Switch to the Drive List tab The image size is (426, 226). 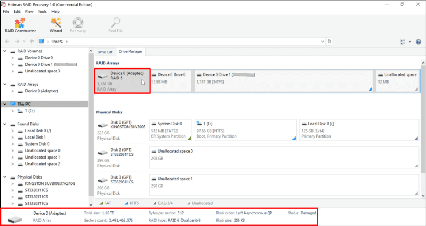tap(105, 52)
